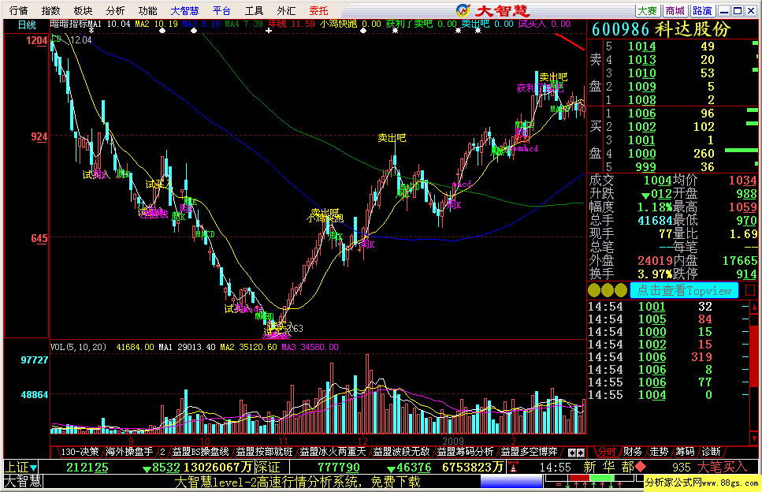This screenshot has width=762, height=492.
Task: Switch to the 海外操盘手 tab
Action: [130, 452]
